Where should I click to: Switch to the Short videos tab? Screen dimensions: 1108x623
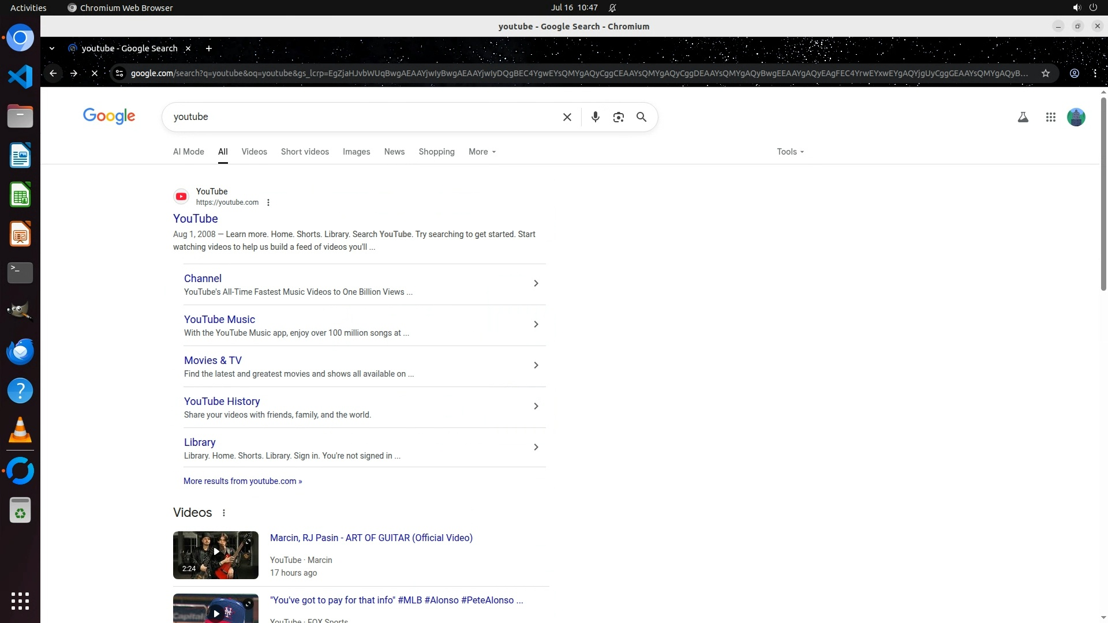(x=305, y=152)
